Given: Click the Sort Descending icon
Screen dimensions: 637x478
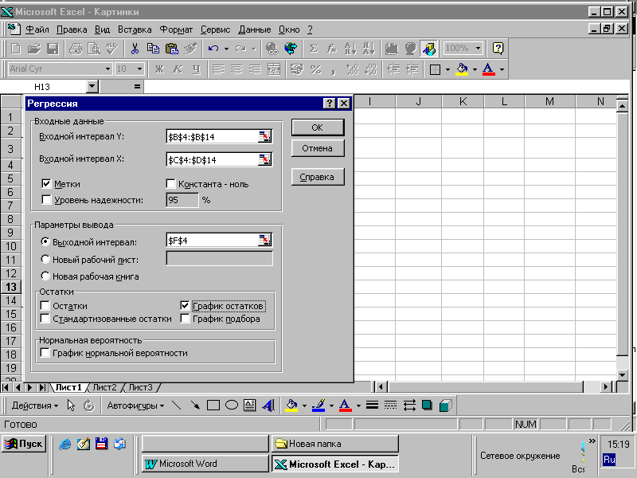Looking at the screenshot, I should pos(368,49).
